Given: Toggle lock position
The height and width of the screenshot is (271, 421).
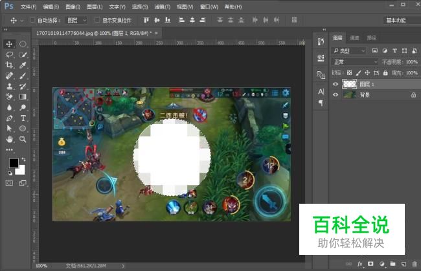Looking at the screenshot, I should click(367, 72).
